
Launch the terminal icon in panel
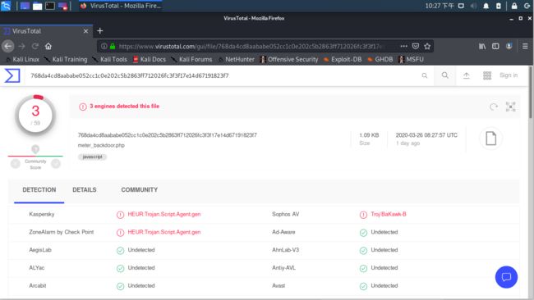point(50,6)
